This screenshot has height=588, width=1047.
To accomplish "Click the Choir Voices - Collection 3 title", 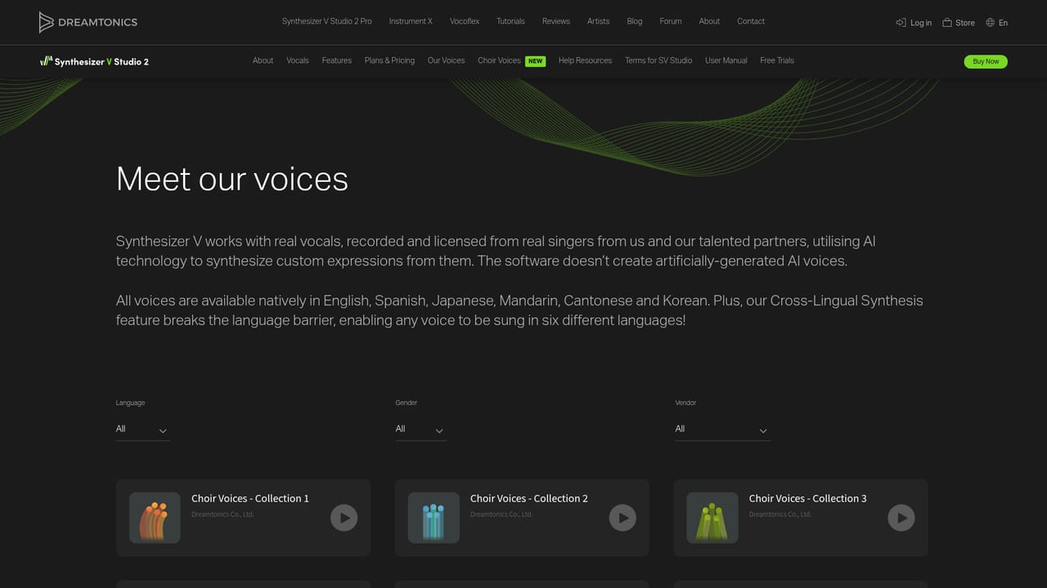I will tap(808, 498).
